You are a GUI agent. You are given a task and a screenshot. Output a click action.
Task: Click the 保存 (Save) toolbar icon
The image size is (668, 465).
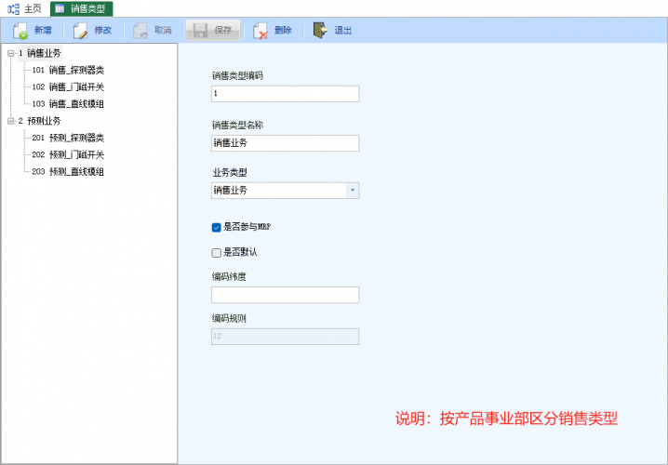(x=199, y=31)
